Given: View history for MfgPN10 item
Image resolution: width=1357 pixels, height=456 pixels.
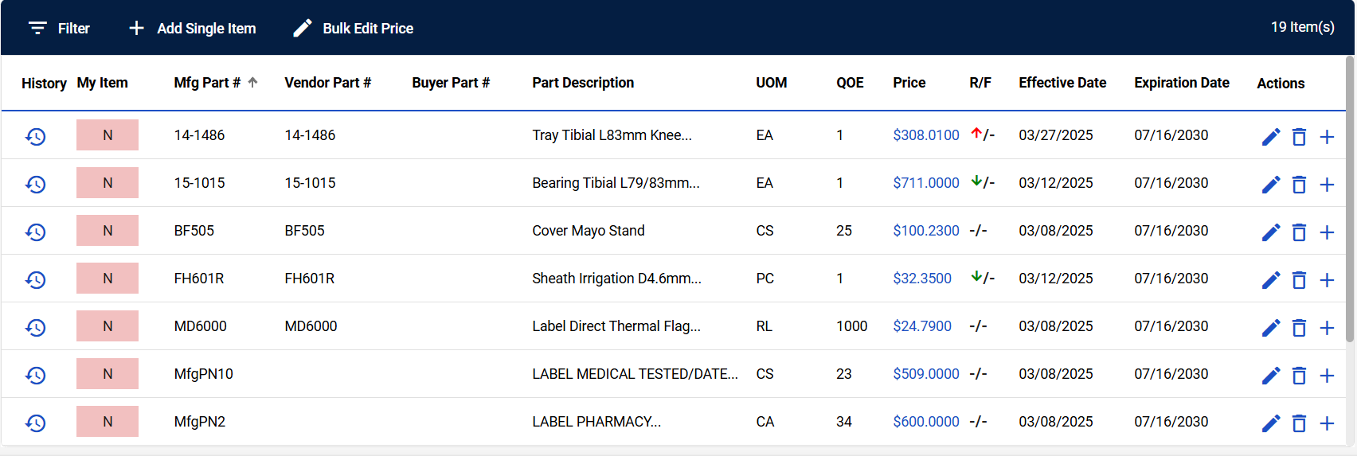Looking at the screenshot, I should coord(35,375).
